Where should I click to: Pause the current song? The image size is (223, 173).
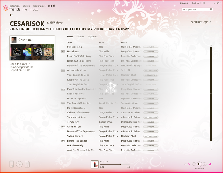click(x=199, y=164)
